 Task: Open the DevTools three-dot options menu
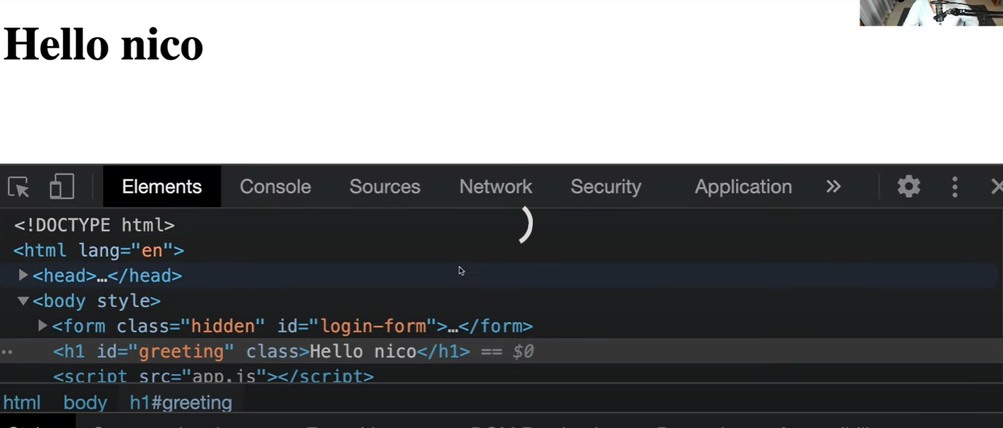click(x=955, y=186)
